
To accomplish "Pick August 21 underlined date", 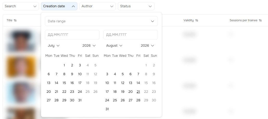I will click(x=138, y=92).
